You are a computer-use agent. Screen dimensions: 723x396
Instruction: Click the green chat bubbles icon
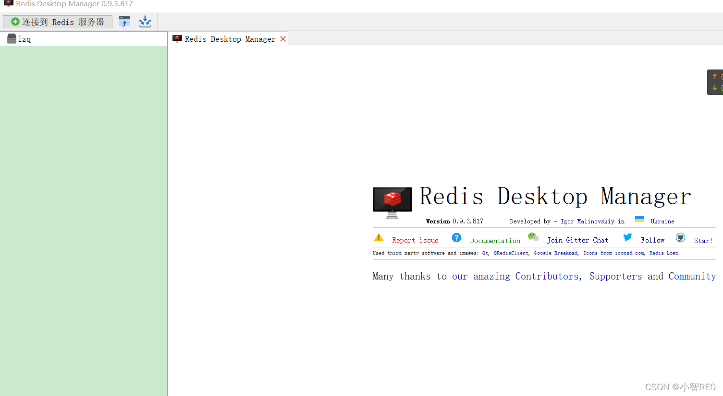pyautogui.click(x=533, y=237)
